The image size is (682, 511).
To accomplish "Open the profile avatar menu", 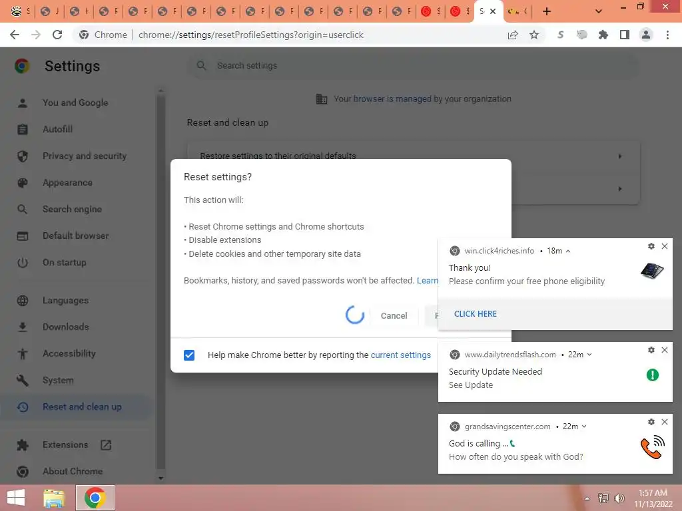I will pos(646,35).
